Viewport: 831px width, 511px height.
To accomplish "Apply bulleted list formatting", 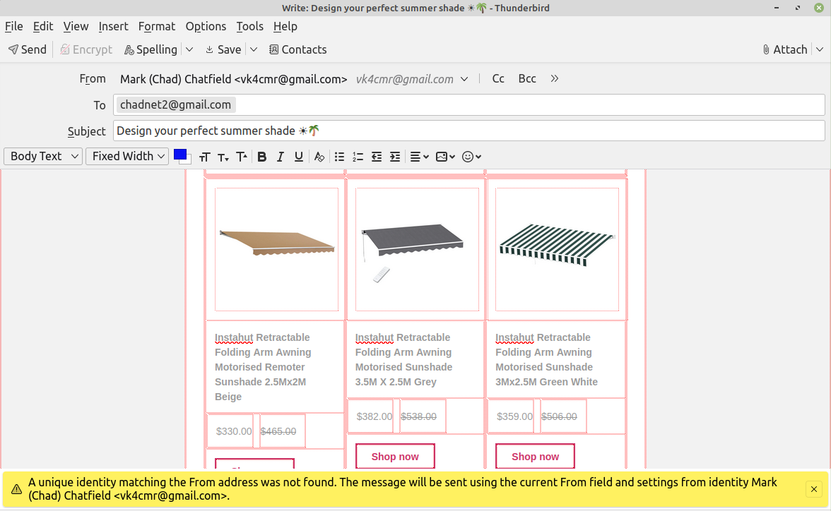I will [340, 157].
